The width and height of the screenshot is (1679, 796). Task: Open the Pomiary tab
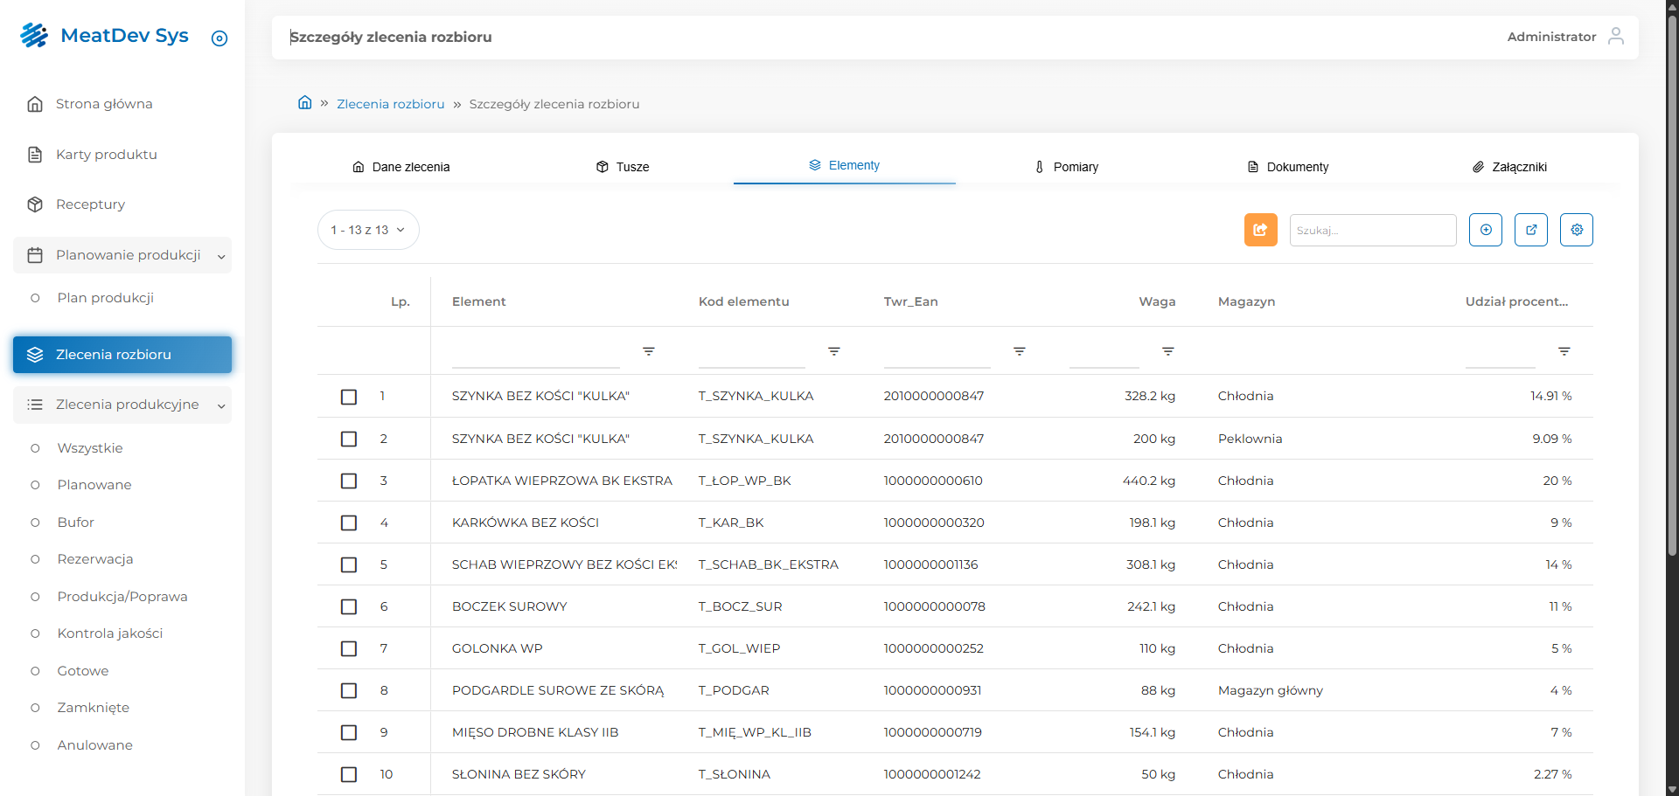[1066, 167]
